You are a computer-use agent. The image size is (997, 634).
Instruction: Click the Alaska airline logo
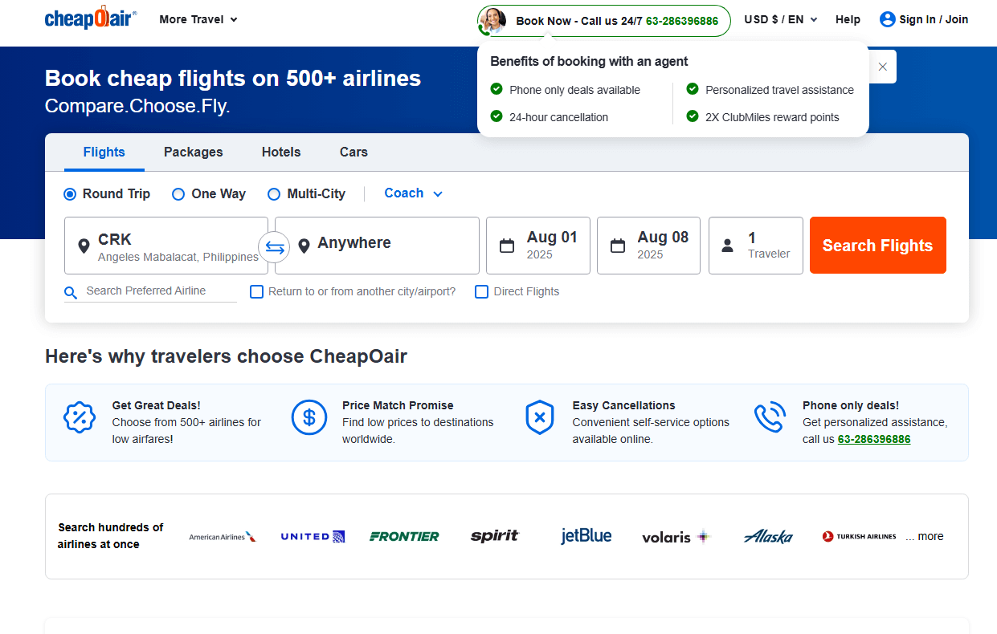coord(768,536)
